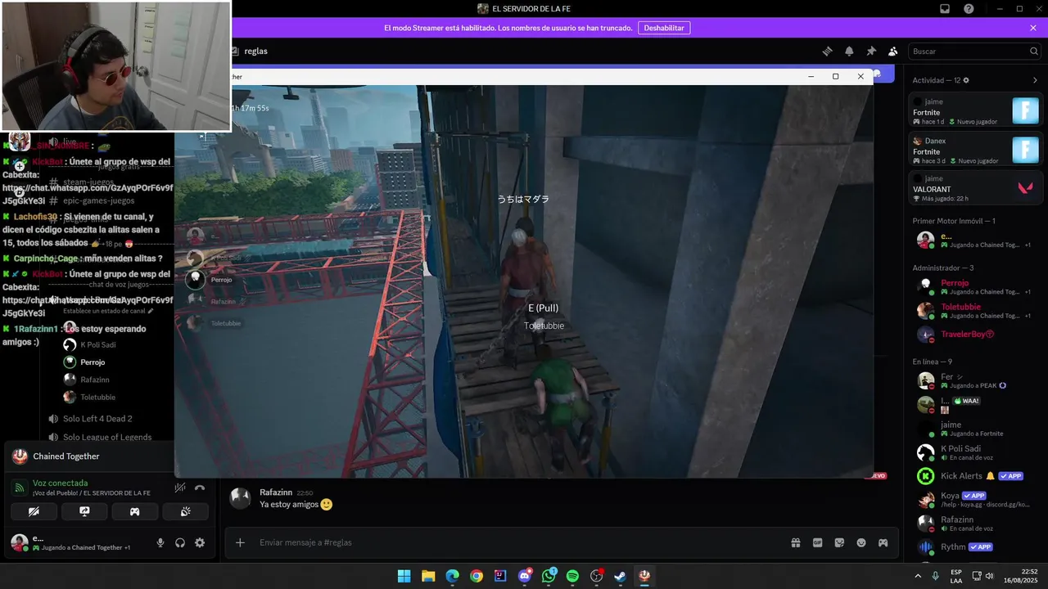Open the inbox icon in title bar
The width and height of the screenshot is (1048, 589).
[x=945, y=9]
